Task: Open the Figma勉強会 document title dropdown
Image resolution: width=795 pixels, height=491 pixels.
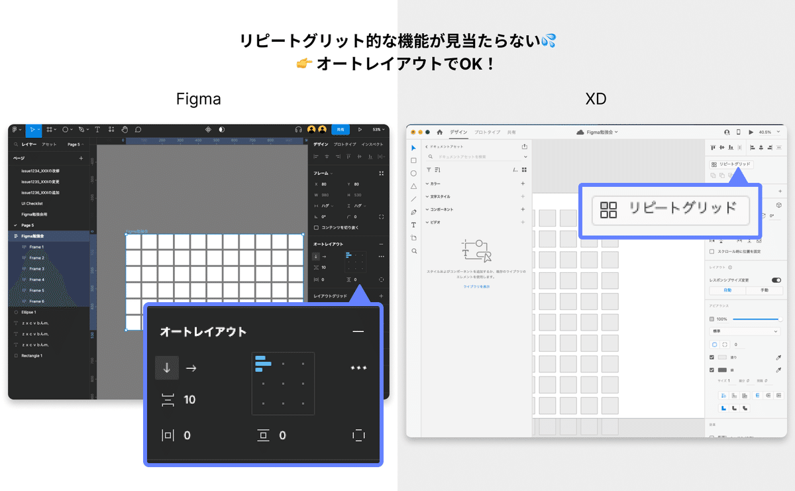Action: point(602,133)
